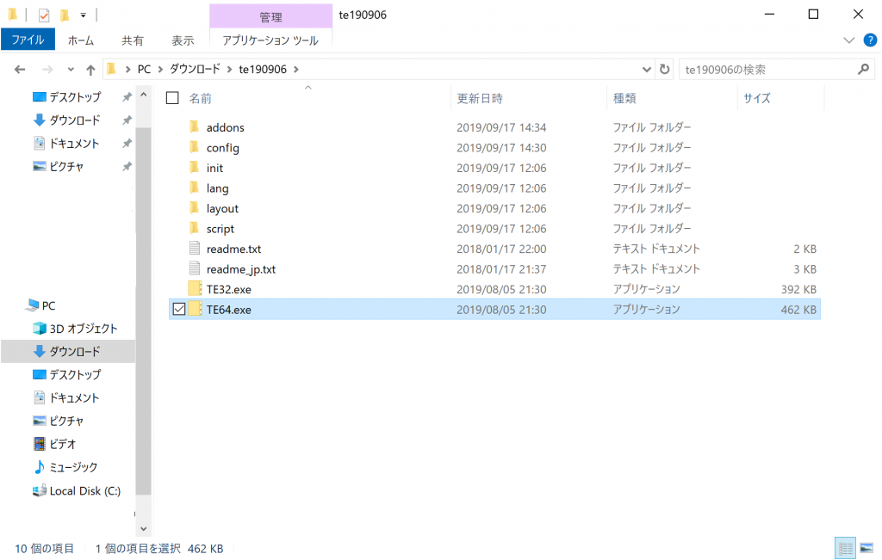Unpin ダウンロード quick access pin
This screenshot has width=882, height=560.
pyautogui.click(x=127, y=120)
